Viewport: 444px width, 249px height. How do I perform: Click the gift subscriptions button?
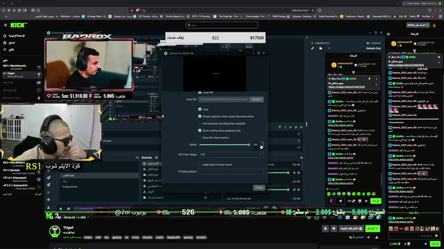[x=351, y=229]
